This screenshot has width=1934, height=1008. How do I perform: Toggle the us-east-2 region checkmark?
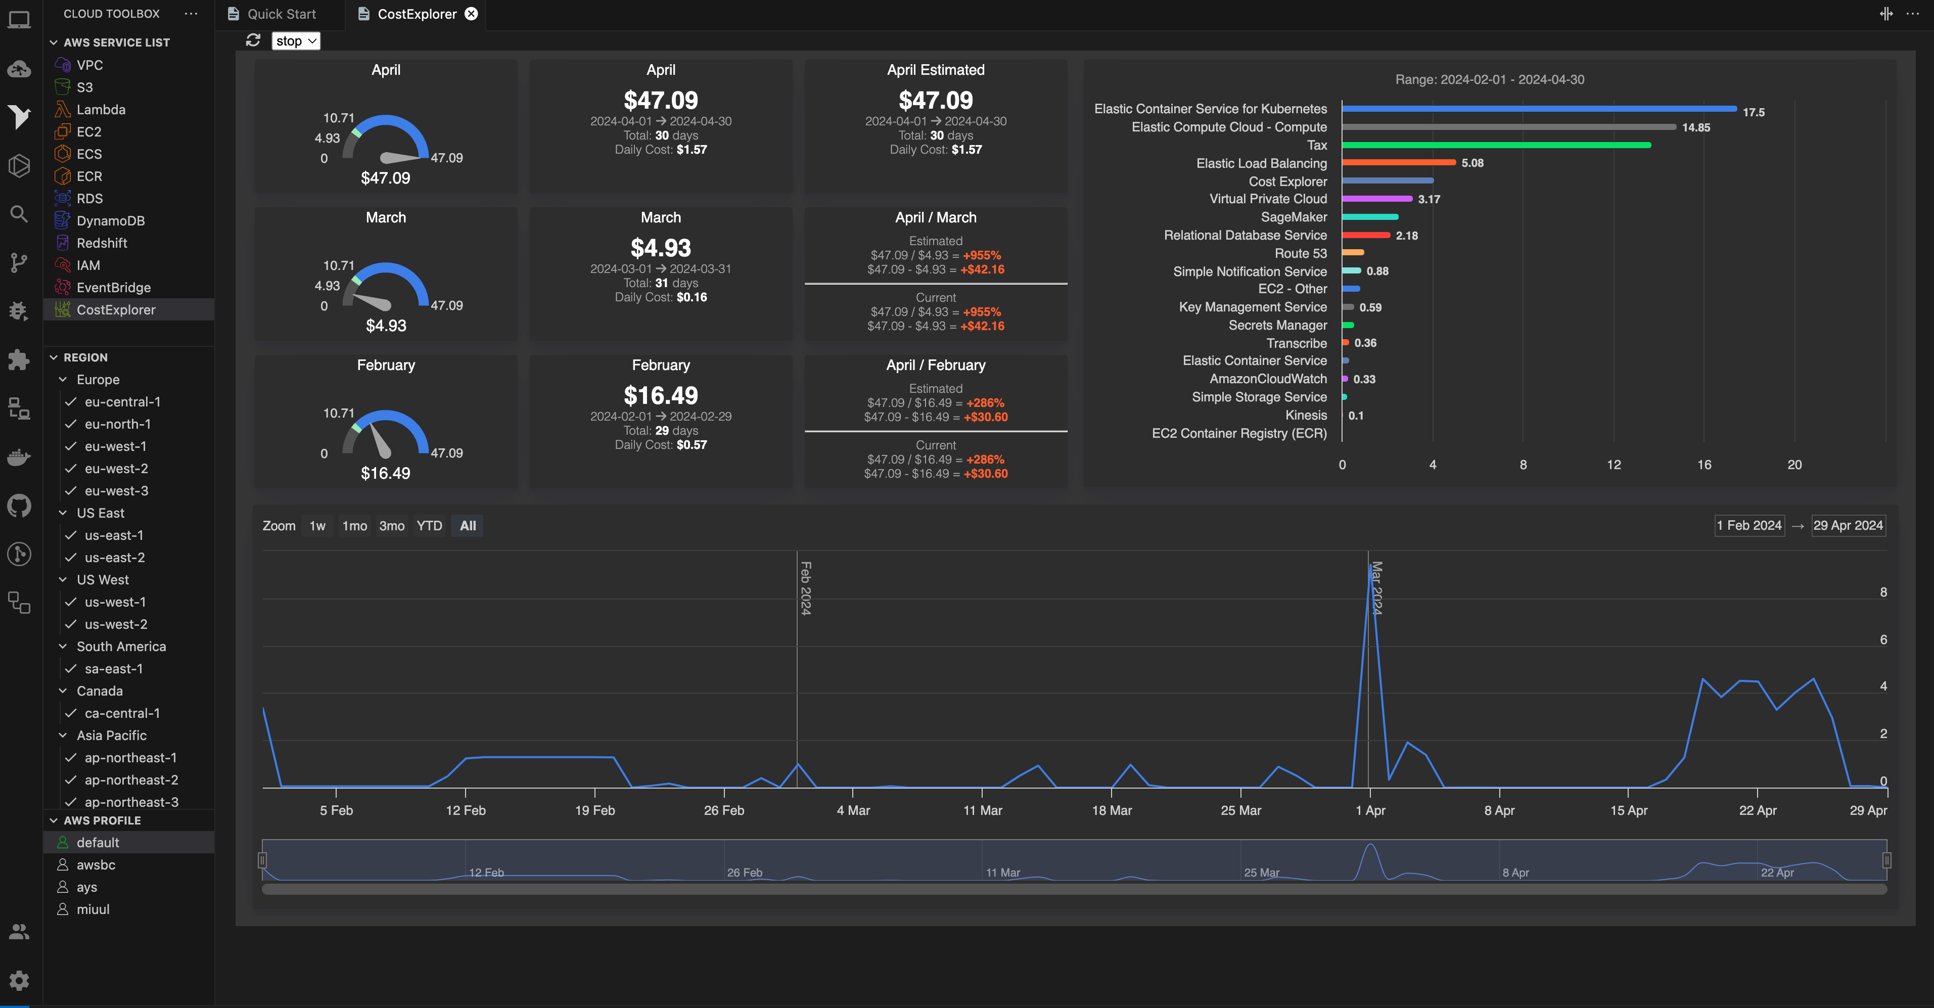point(71,558)
